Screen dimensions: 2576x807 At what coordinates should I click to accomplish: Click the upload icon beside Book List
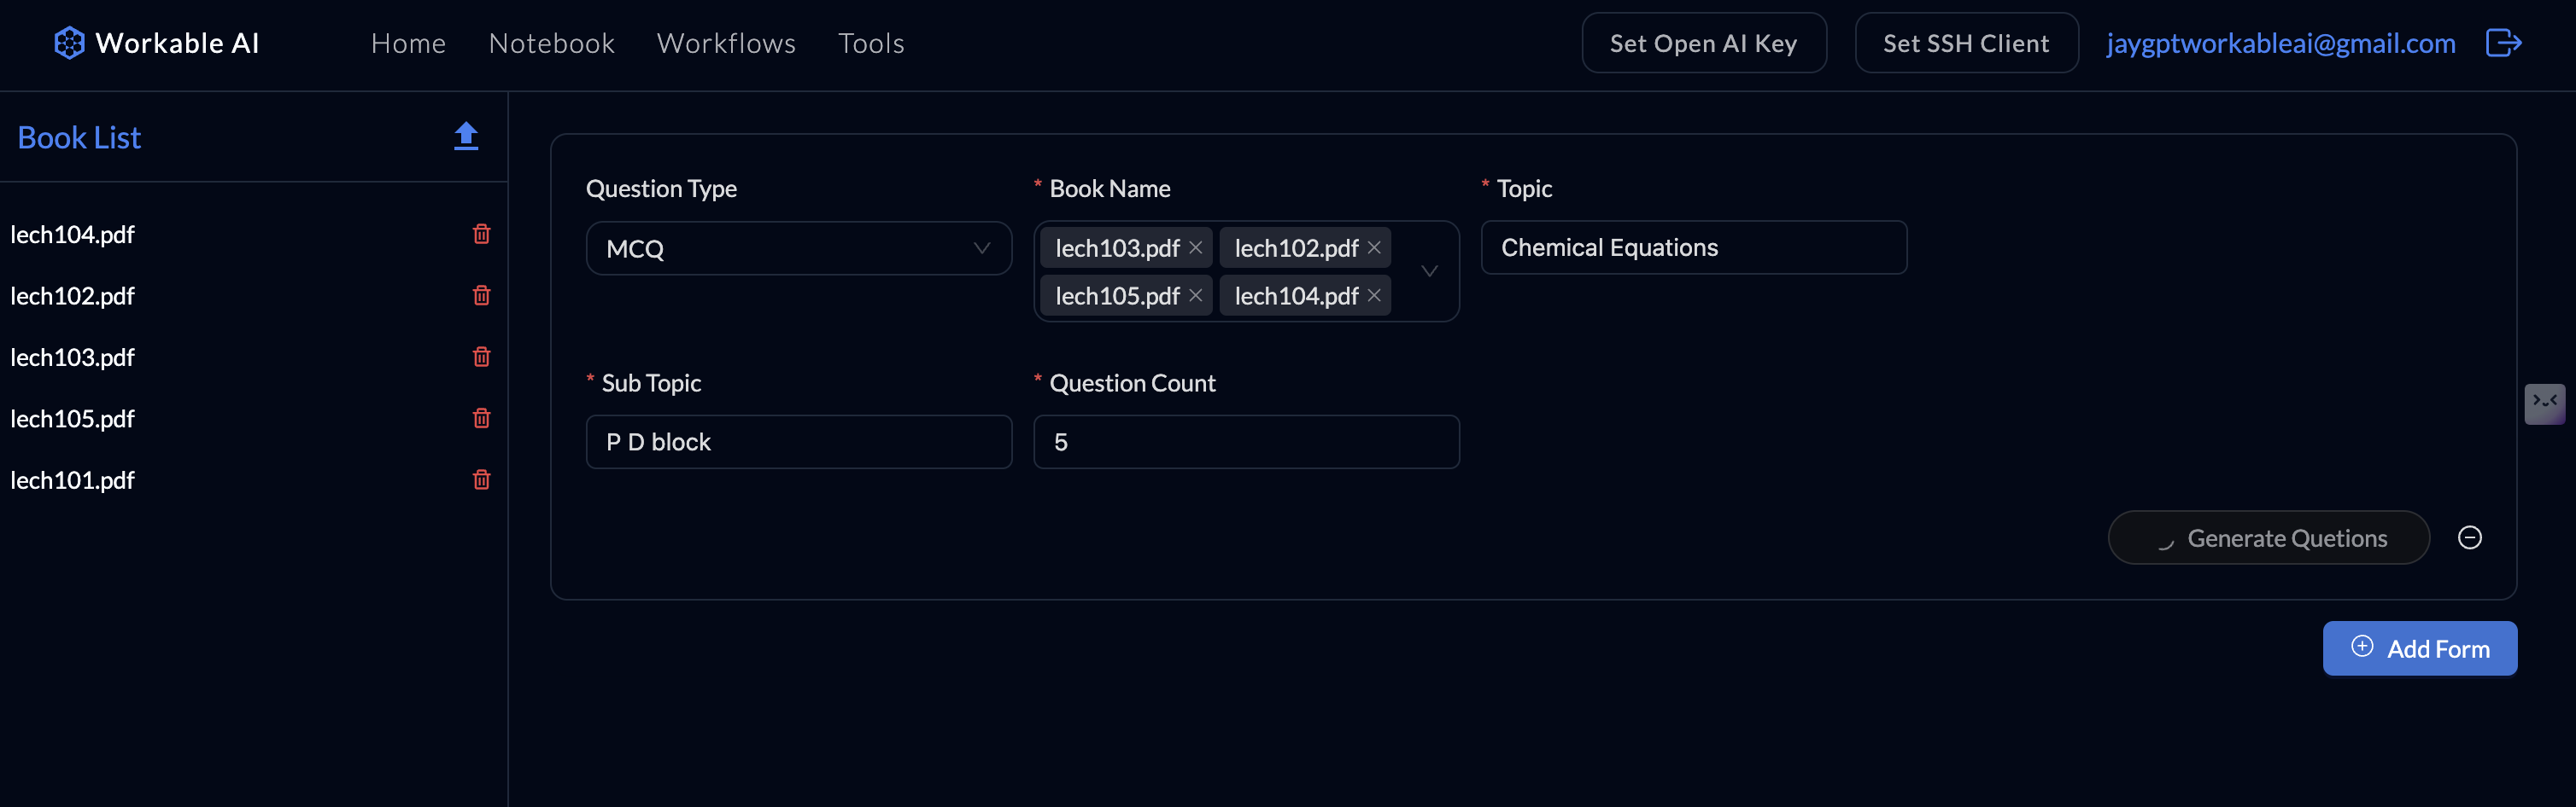466,136
